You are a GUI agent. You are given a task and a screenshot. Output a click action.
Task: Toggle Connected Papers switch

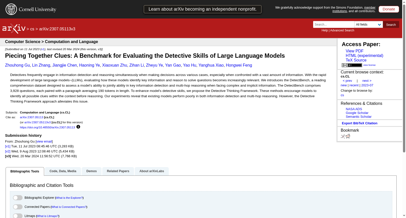click(x=18, y=207)
